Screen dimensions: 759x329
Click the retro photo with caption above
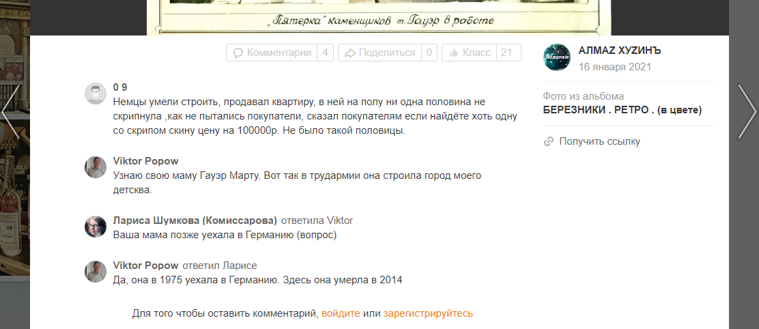pos(379,17)
